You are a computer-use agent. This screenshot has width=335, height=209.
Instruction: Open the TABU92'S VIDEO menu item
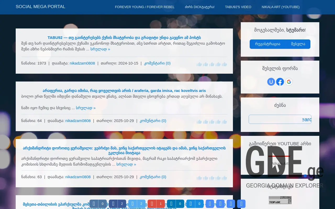point(238,7)
